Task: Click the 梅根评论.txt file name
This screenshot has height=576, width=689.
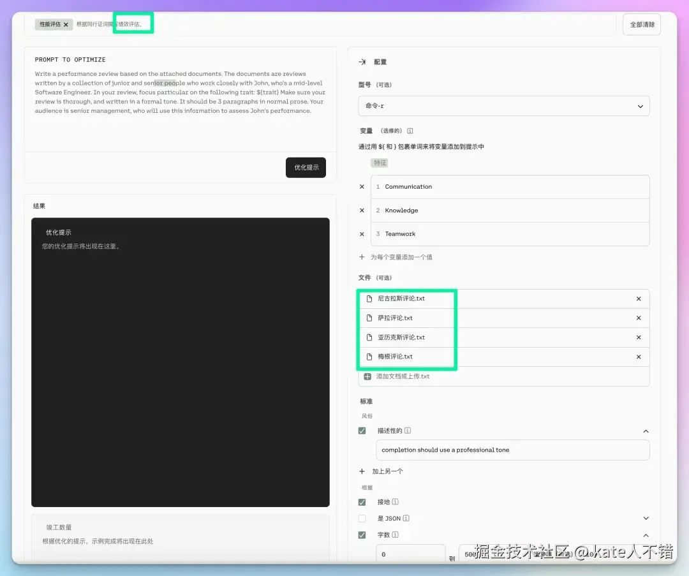Action: (395, 357)
